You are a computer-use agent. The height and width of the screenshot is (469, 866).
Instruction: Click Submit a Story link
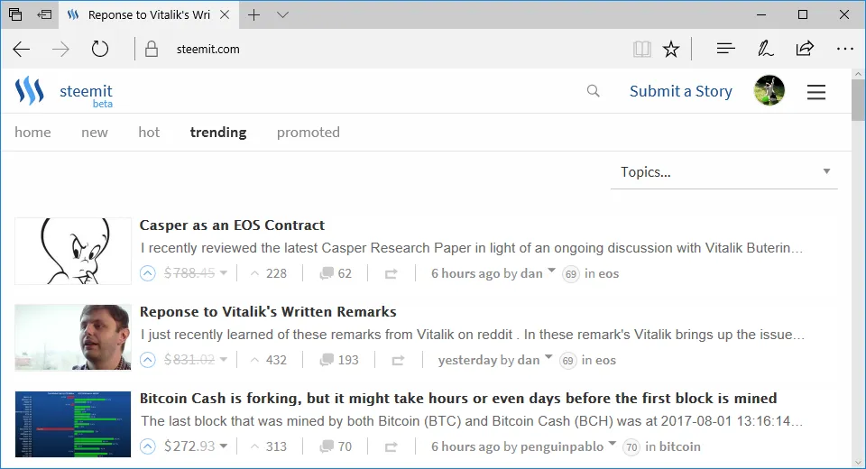(681, 91)
